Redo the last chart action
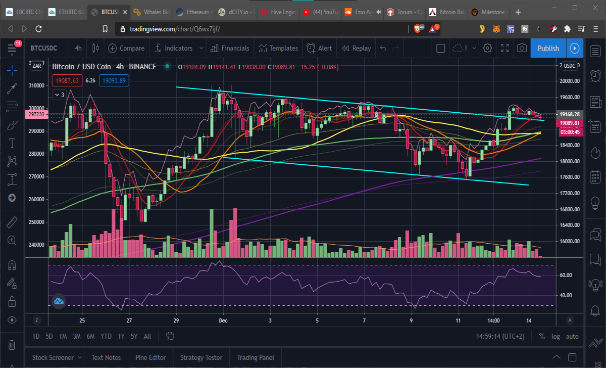 pos(396,48)
